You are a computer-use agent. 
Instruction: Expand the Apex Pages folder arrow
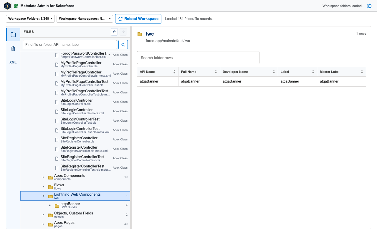(x=43, y=224)
